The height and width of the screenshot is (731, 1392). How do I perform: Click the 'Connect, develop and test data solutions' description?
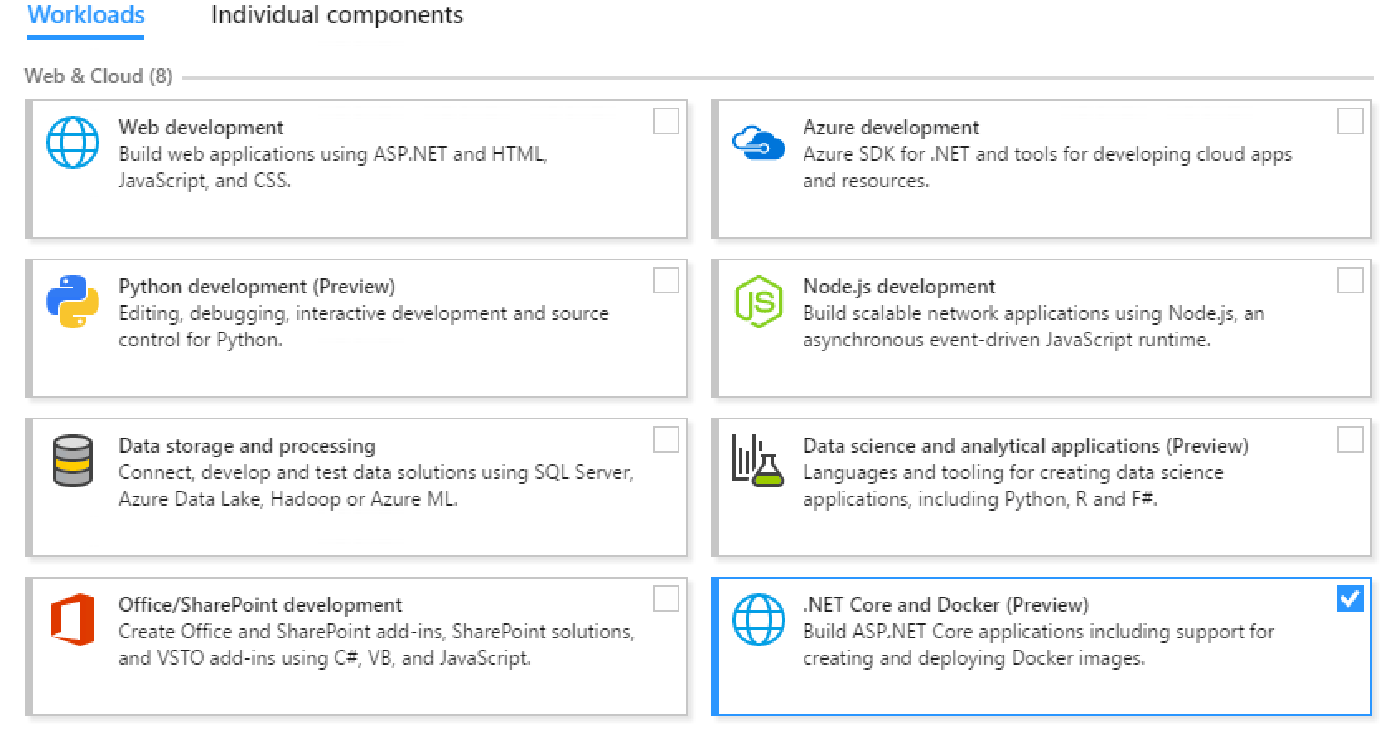point(376,485)
